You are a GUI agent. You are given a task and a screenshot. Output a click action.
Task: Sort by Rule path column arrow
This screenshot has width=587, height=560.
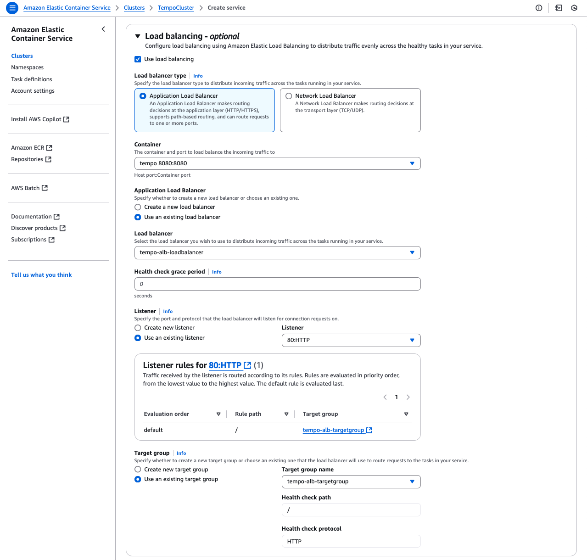(286, 414)
